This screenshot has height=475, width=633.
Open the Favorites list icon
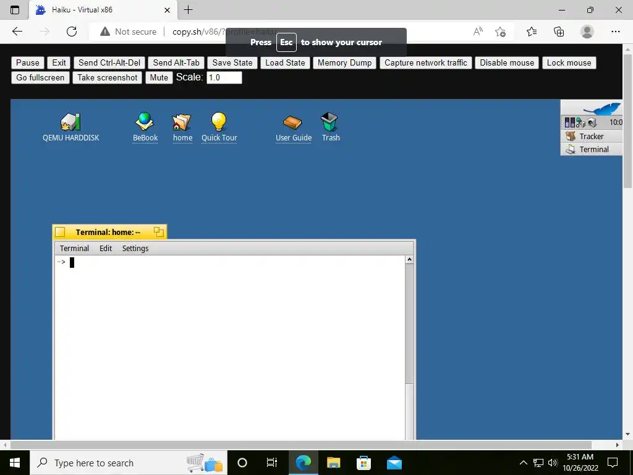532,32
